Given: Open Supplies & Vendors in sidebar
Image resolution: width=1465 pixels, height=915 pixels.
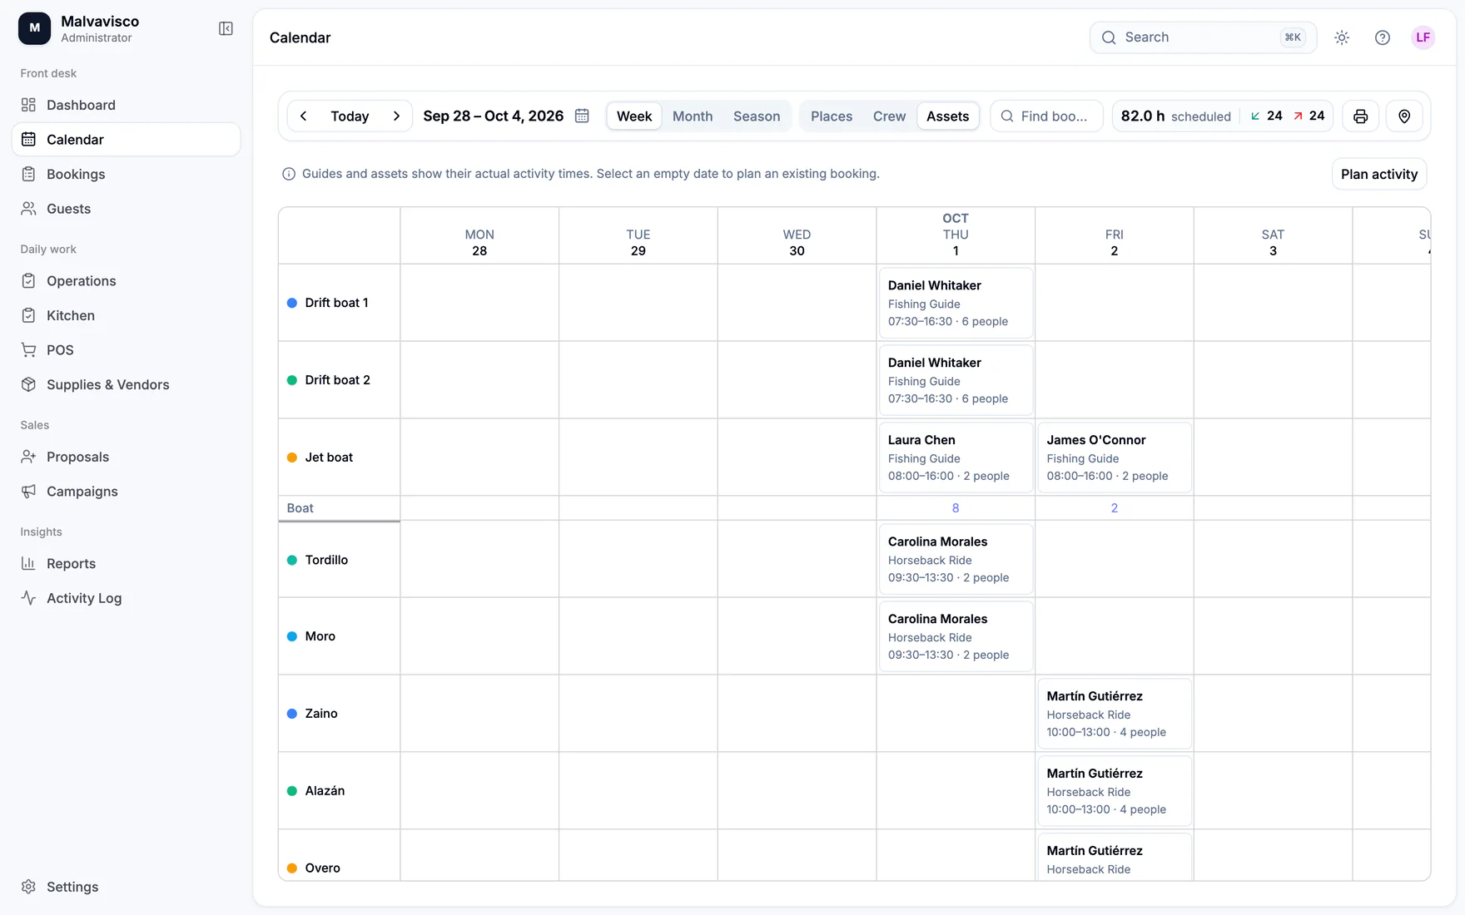Looking at the screenshot, I should click(126, 384).
